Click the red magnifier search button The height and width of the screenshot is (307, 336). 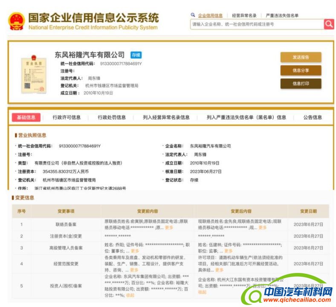pyautogui.click(x=329, y=24)
